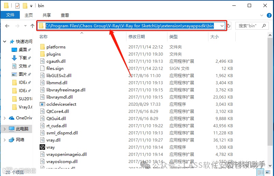The height and width of the screenshot is (176, 274).
Task: Select the files.sign file icon
Action: click(x=42, y=68)
